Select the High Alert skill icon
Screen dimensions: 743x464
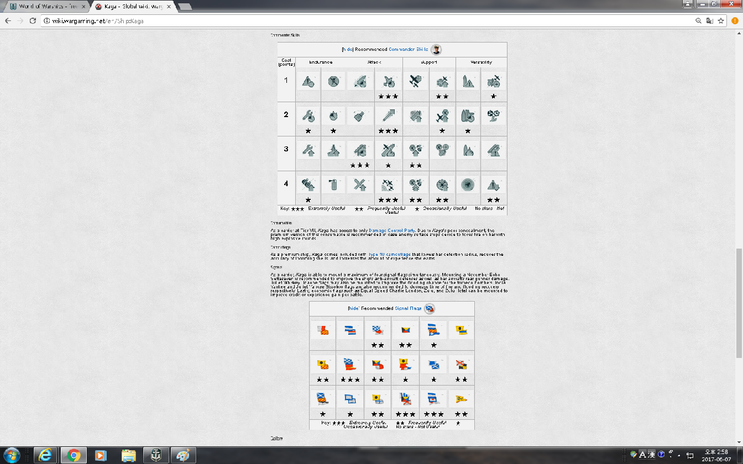[308, 115]
